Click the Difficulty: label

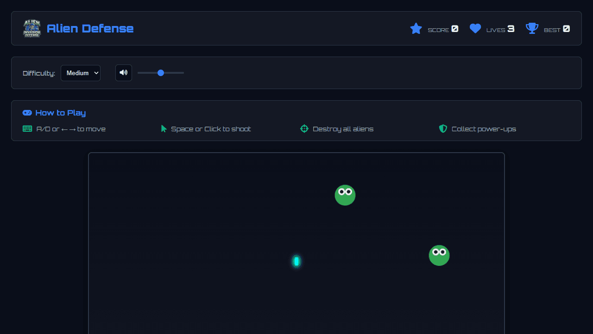[x=39, y=73]
